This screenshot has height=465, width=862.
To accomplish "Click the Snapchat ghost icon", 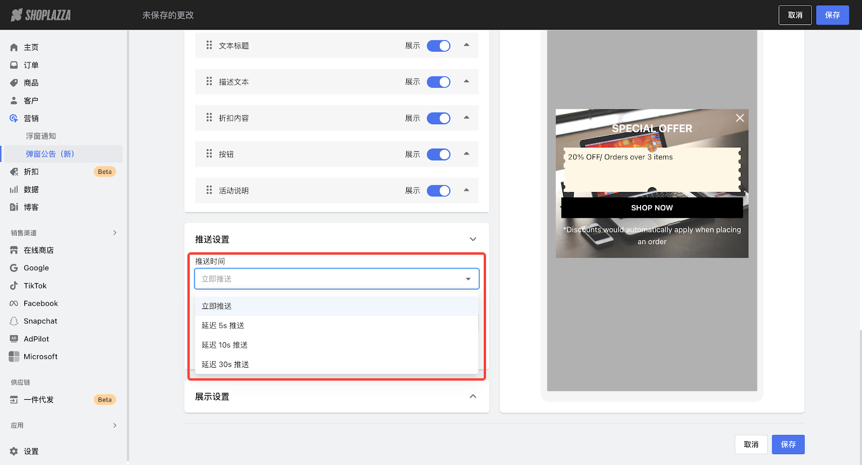I will pyautogui.click(x=14, y=321).
